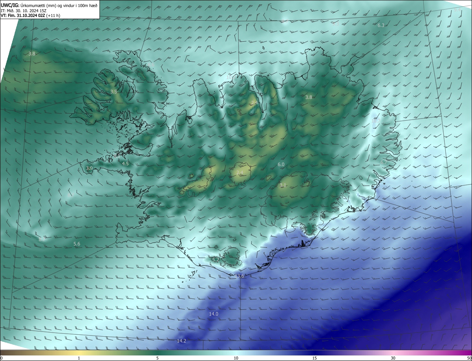Screen dimensions: 472x361
Task: Click the 15 tick on the color scale
Action: [315, 358]
